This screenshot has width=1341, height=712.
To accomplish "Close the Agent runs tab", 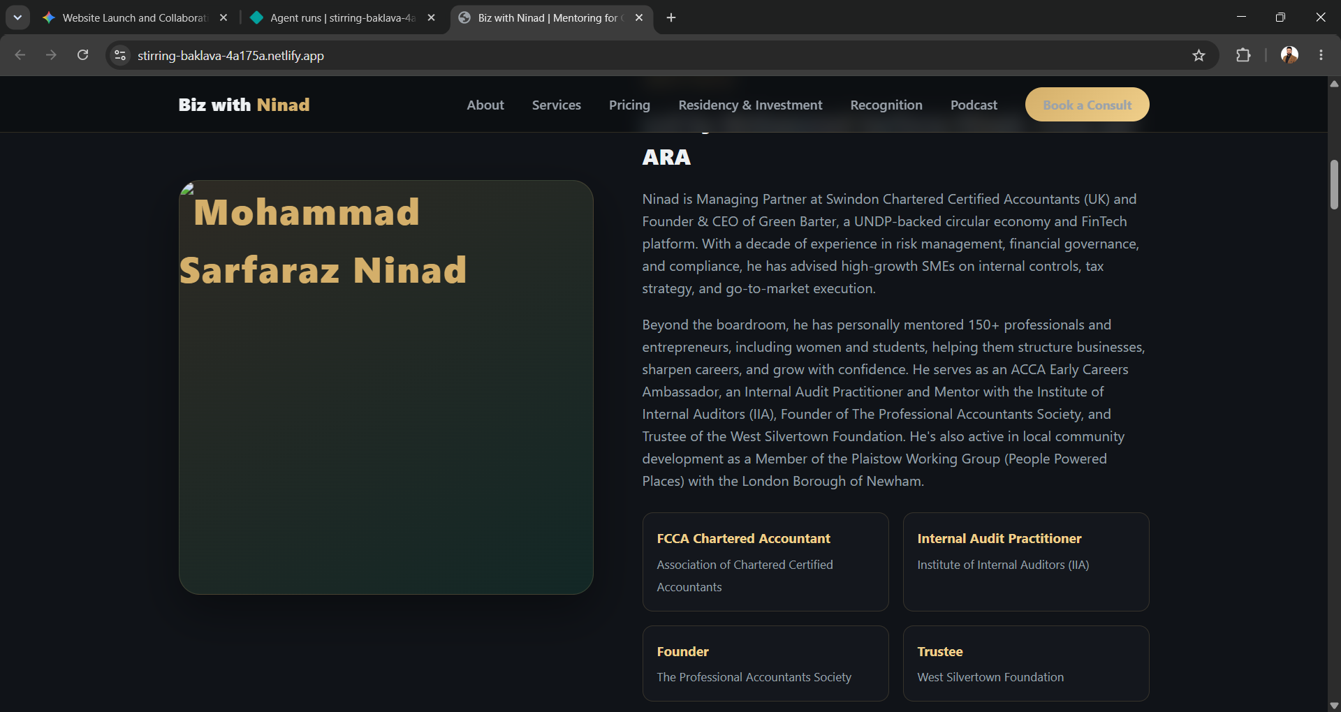I will coord(432,18).
